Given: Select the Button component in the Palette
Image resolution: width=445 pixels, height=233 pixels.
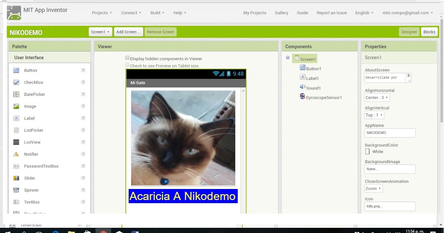Looking at the screenshot, I should [30, 70].
